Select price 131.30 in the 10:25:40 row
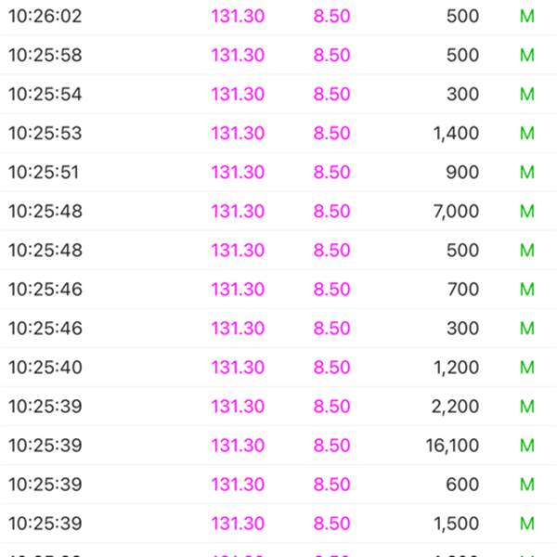 [238, 368]
